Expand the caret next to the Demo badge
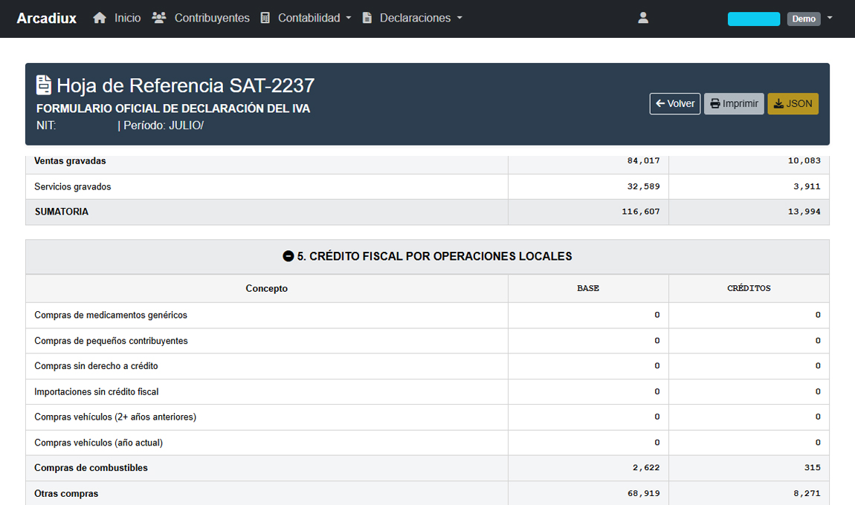The image size is (855, 505). pos(829,16)
